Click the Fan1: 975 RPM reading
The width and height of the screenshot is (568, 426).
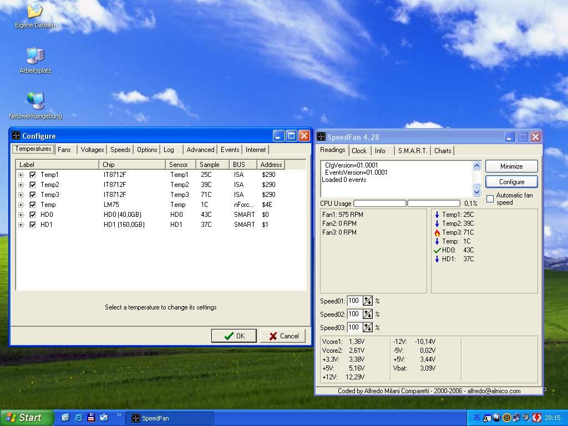343,215
